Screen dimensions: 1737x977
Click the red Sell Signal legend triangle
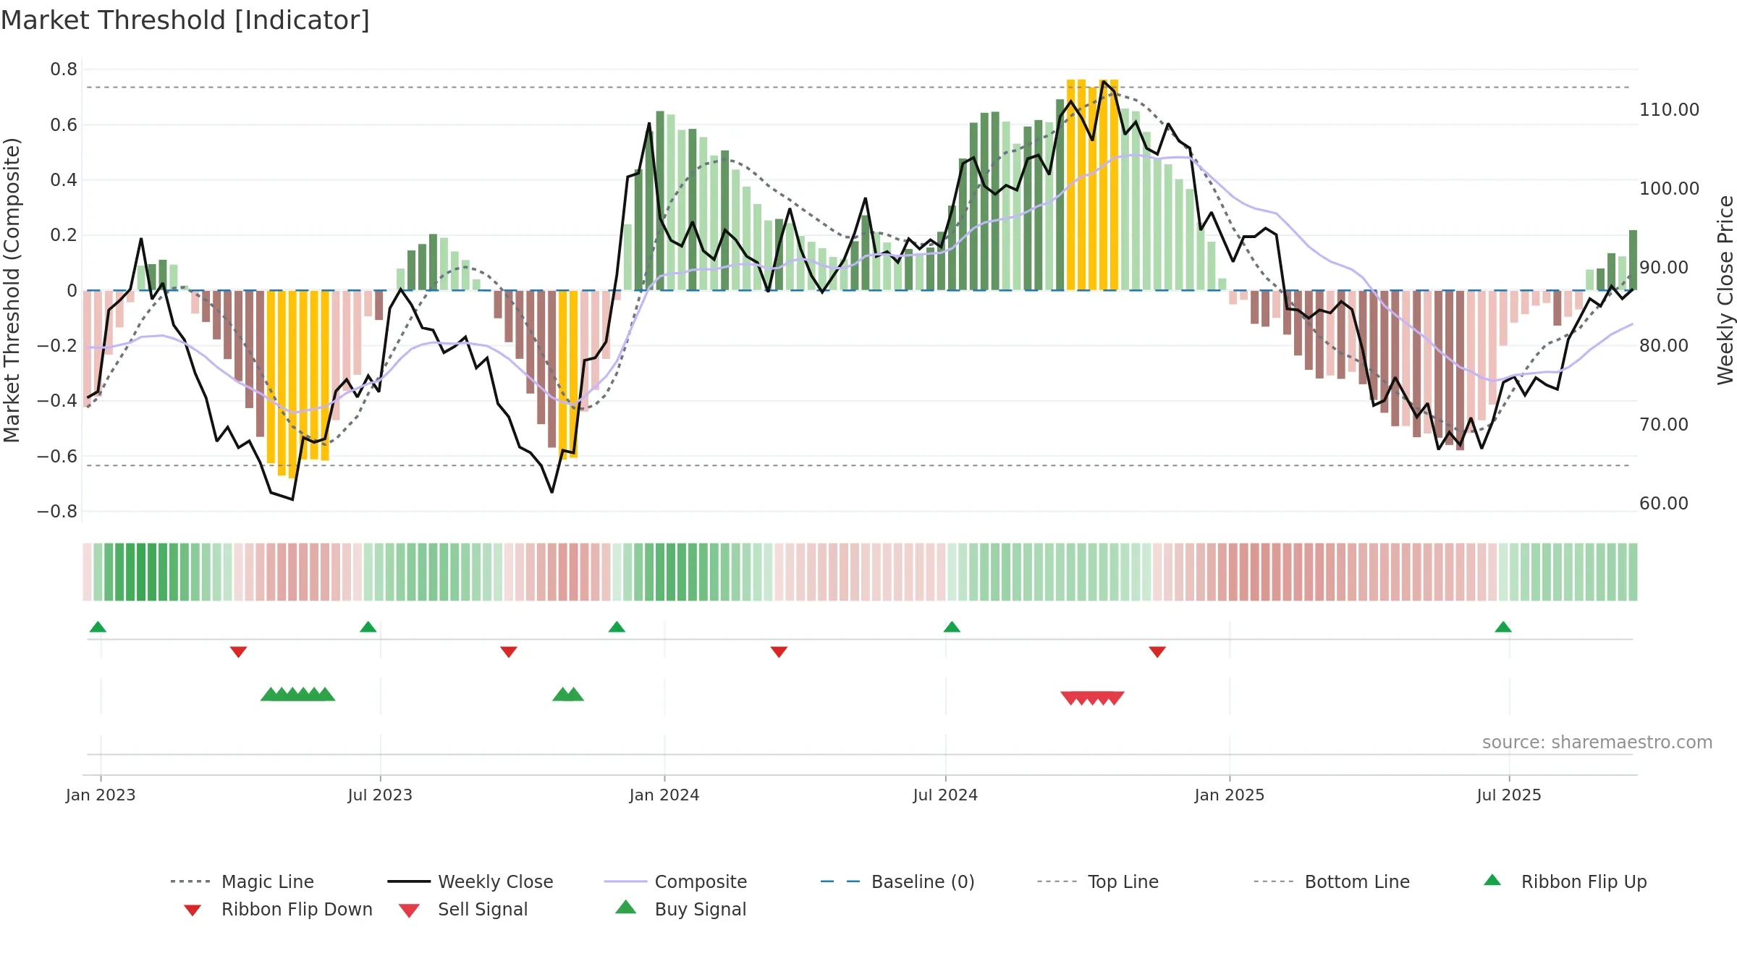tap(409, 910)
